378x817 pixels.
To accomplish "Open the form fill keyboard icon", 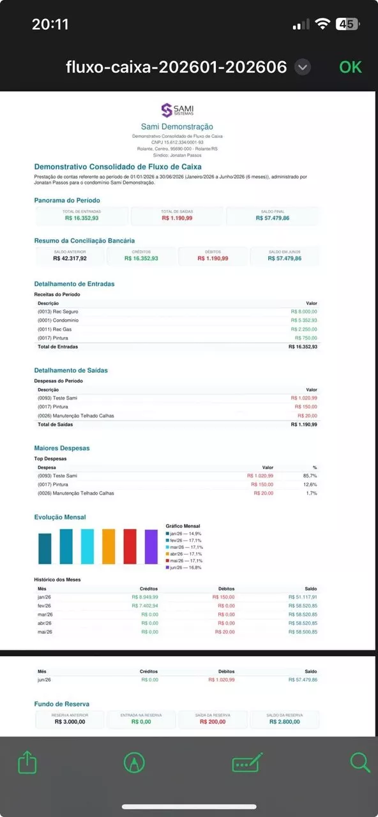I will 247,763.
